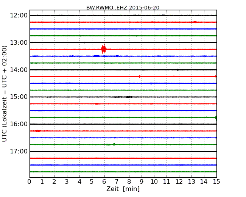The image size is (246, 197).
Task: Click the 15:00 time label
Action: point(19,97)
